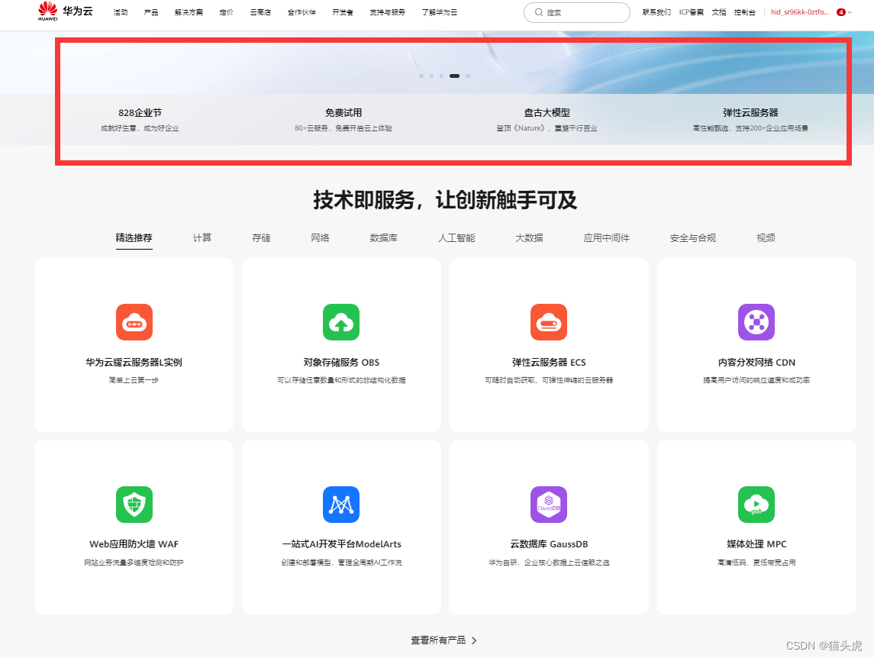Select the first carousel indicator dot
874x658 pixels.
(421, 76)
